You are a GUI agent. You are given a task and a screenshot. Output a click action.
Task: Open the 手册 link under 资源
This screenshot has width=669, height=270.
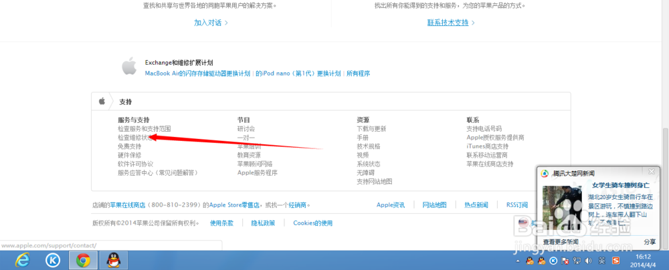(363, 138)
